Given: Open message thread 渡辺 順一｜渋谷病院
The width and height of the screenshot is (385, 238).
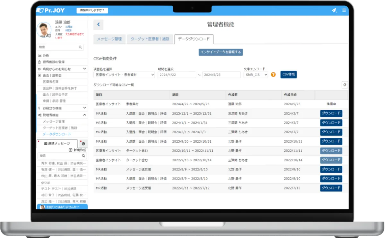Looking at the screenshot, I should (63, 201).
